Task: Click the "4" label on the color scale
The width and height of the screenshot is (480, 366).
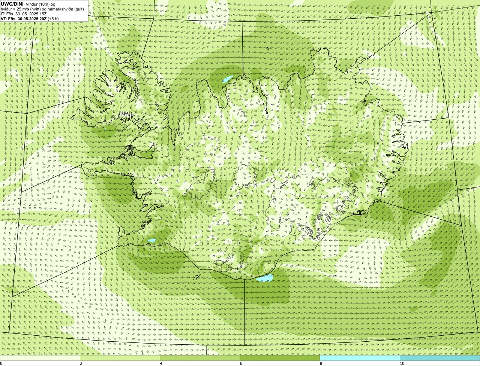Action: point(161,363)
